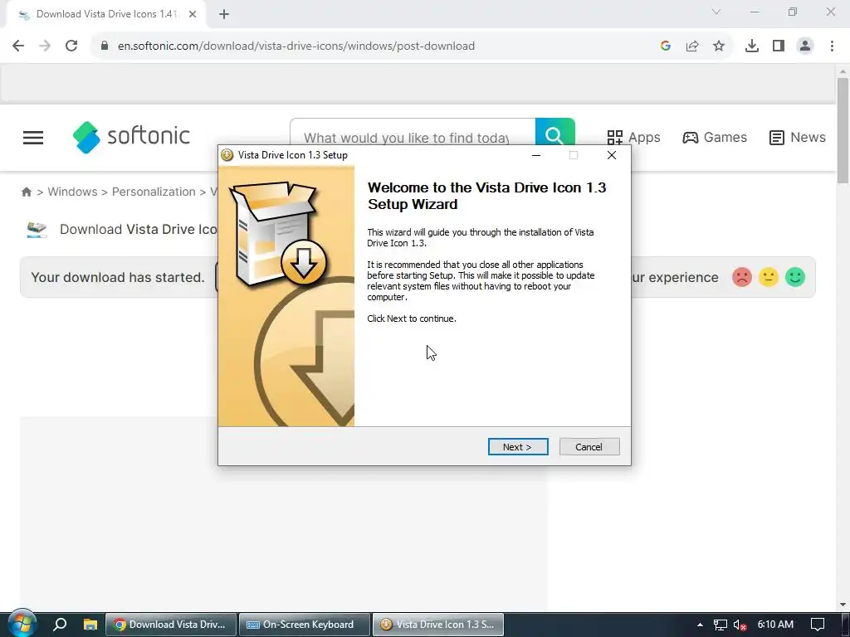Rate experience with green happy face

coord(794,277)
